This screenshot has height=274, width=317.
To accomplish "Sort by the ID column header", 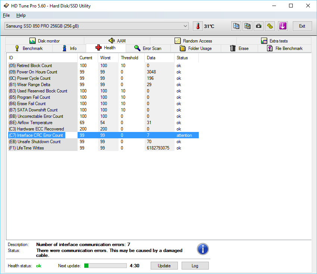I will coord(42,58).
